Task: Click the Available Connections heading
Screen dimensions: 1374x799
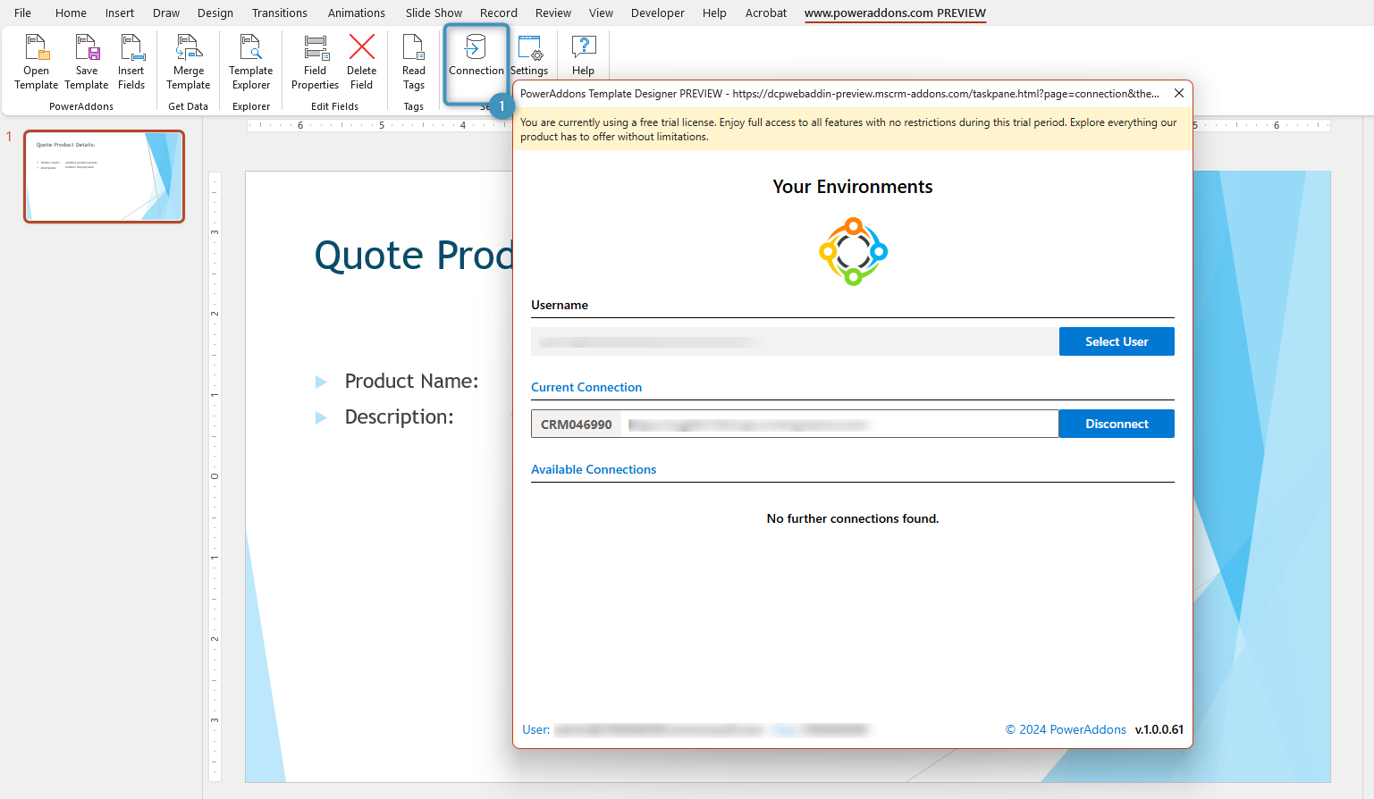Action: (x=594, y=469)
